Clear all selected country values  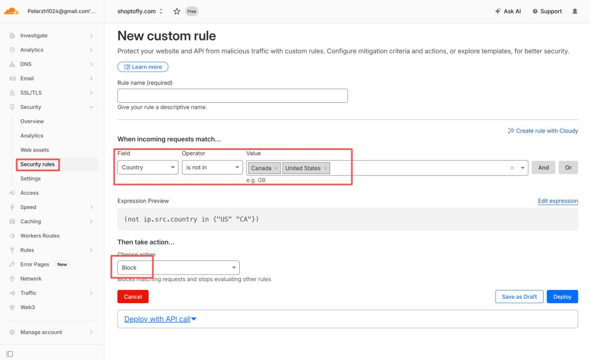tap(512, 168)
